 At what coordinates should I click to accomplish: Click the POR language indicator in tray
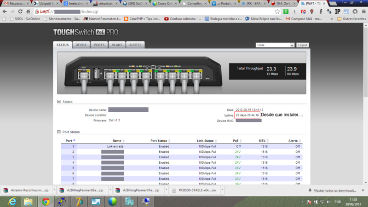tap(338, 202)
